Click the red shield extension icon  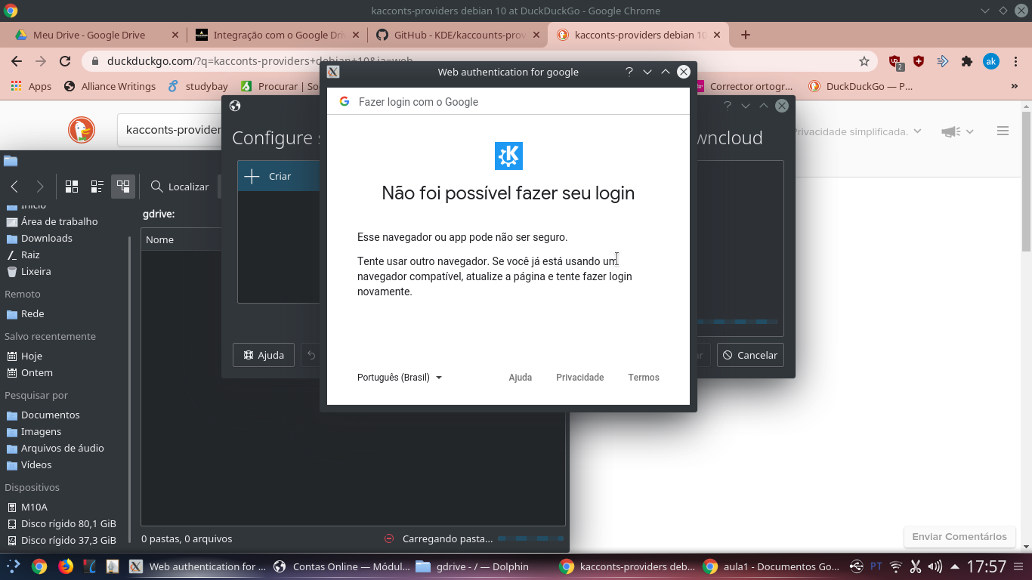tap(919, 62)
